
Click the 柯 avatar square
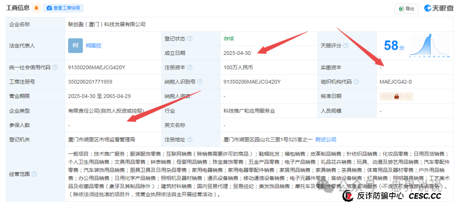click(x=75, y=46)
